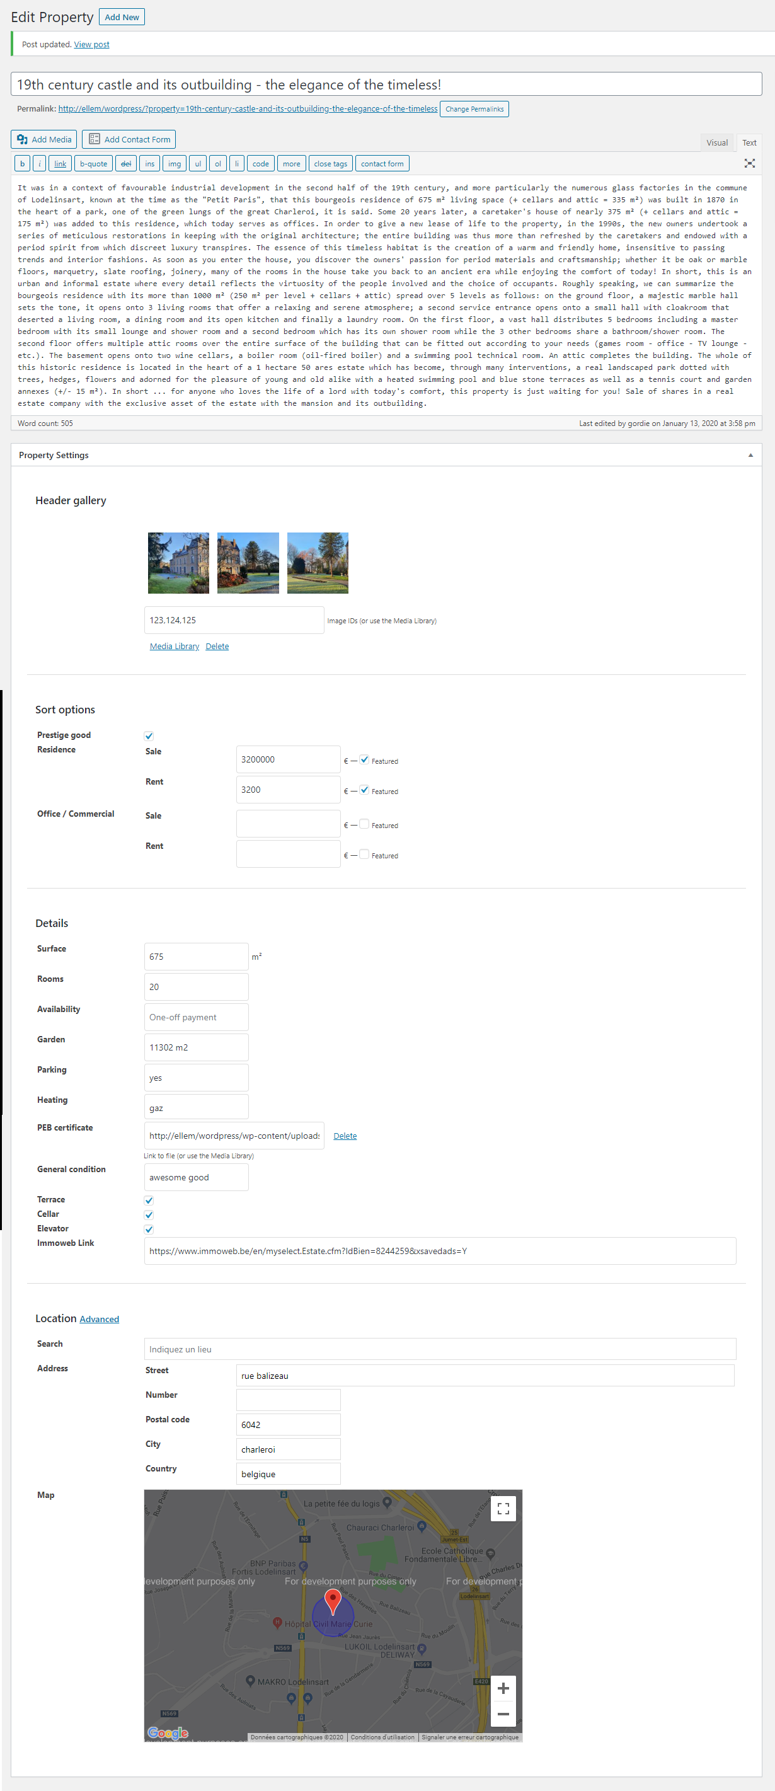Screen dimensions: 775x1791
Task: Select the Text editor tab
Action: point(749,143)
